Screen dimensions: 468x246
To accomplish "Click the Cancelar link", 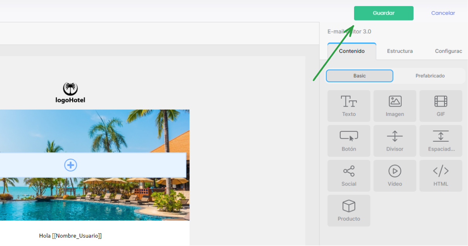I will point(443,13).
